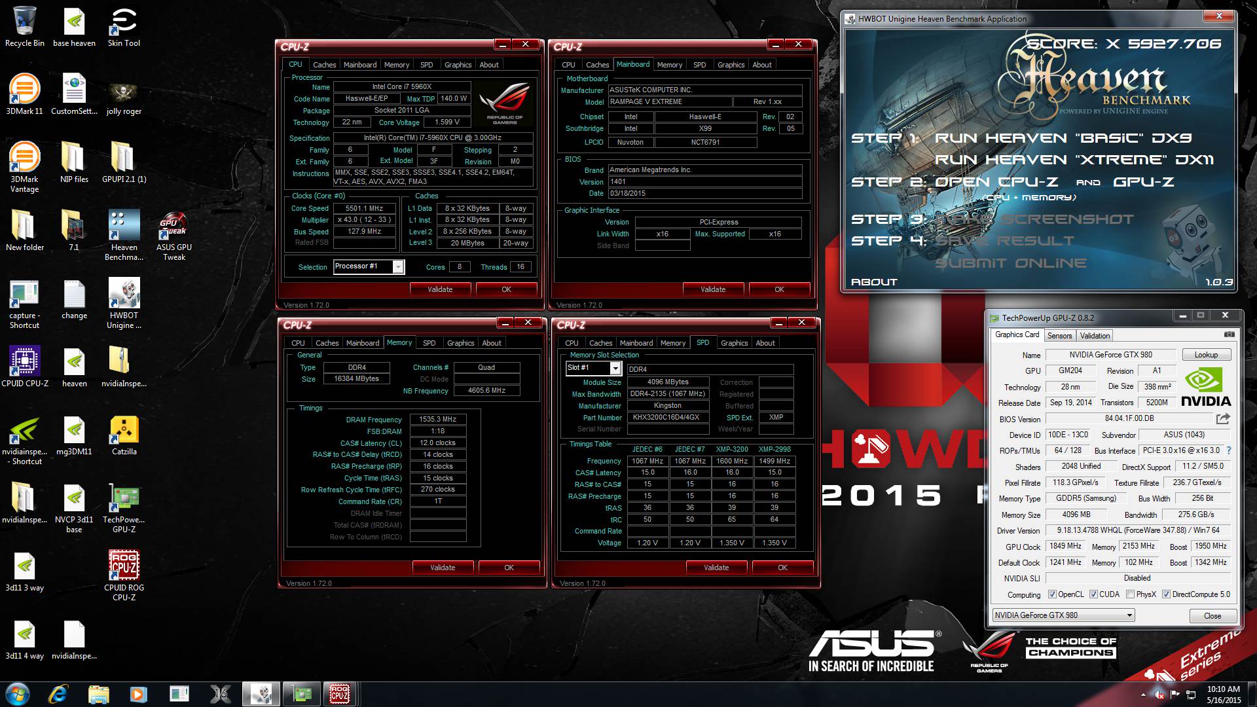Image resolution: width=1257 pixels, height=707 pixels.
Task: Switch to Validation tab in GPU-Z
Action: tap(1095, 336)
